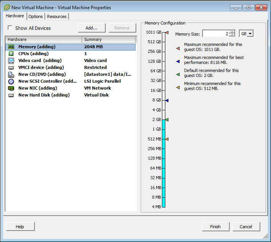
Task: Click the CD/DVD drive icon
Action: click(x=11, y=75)
